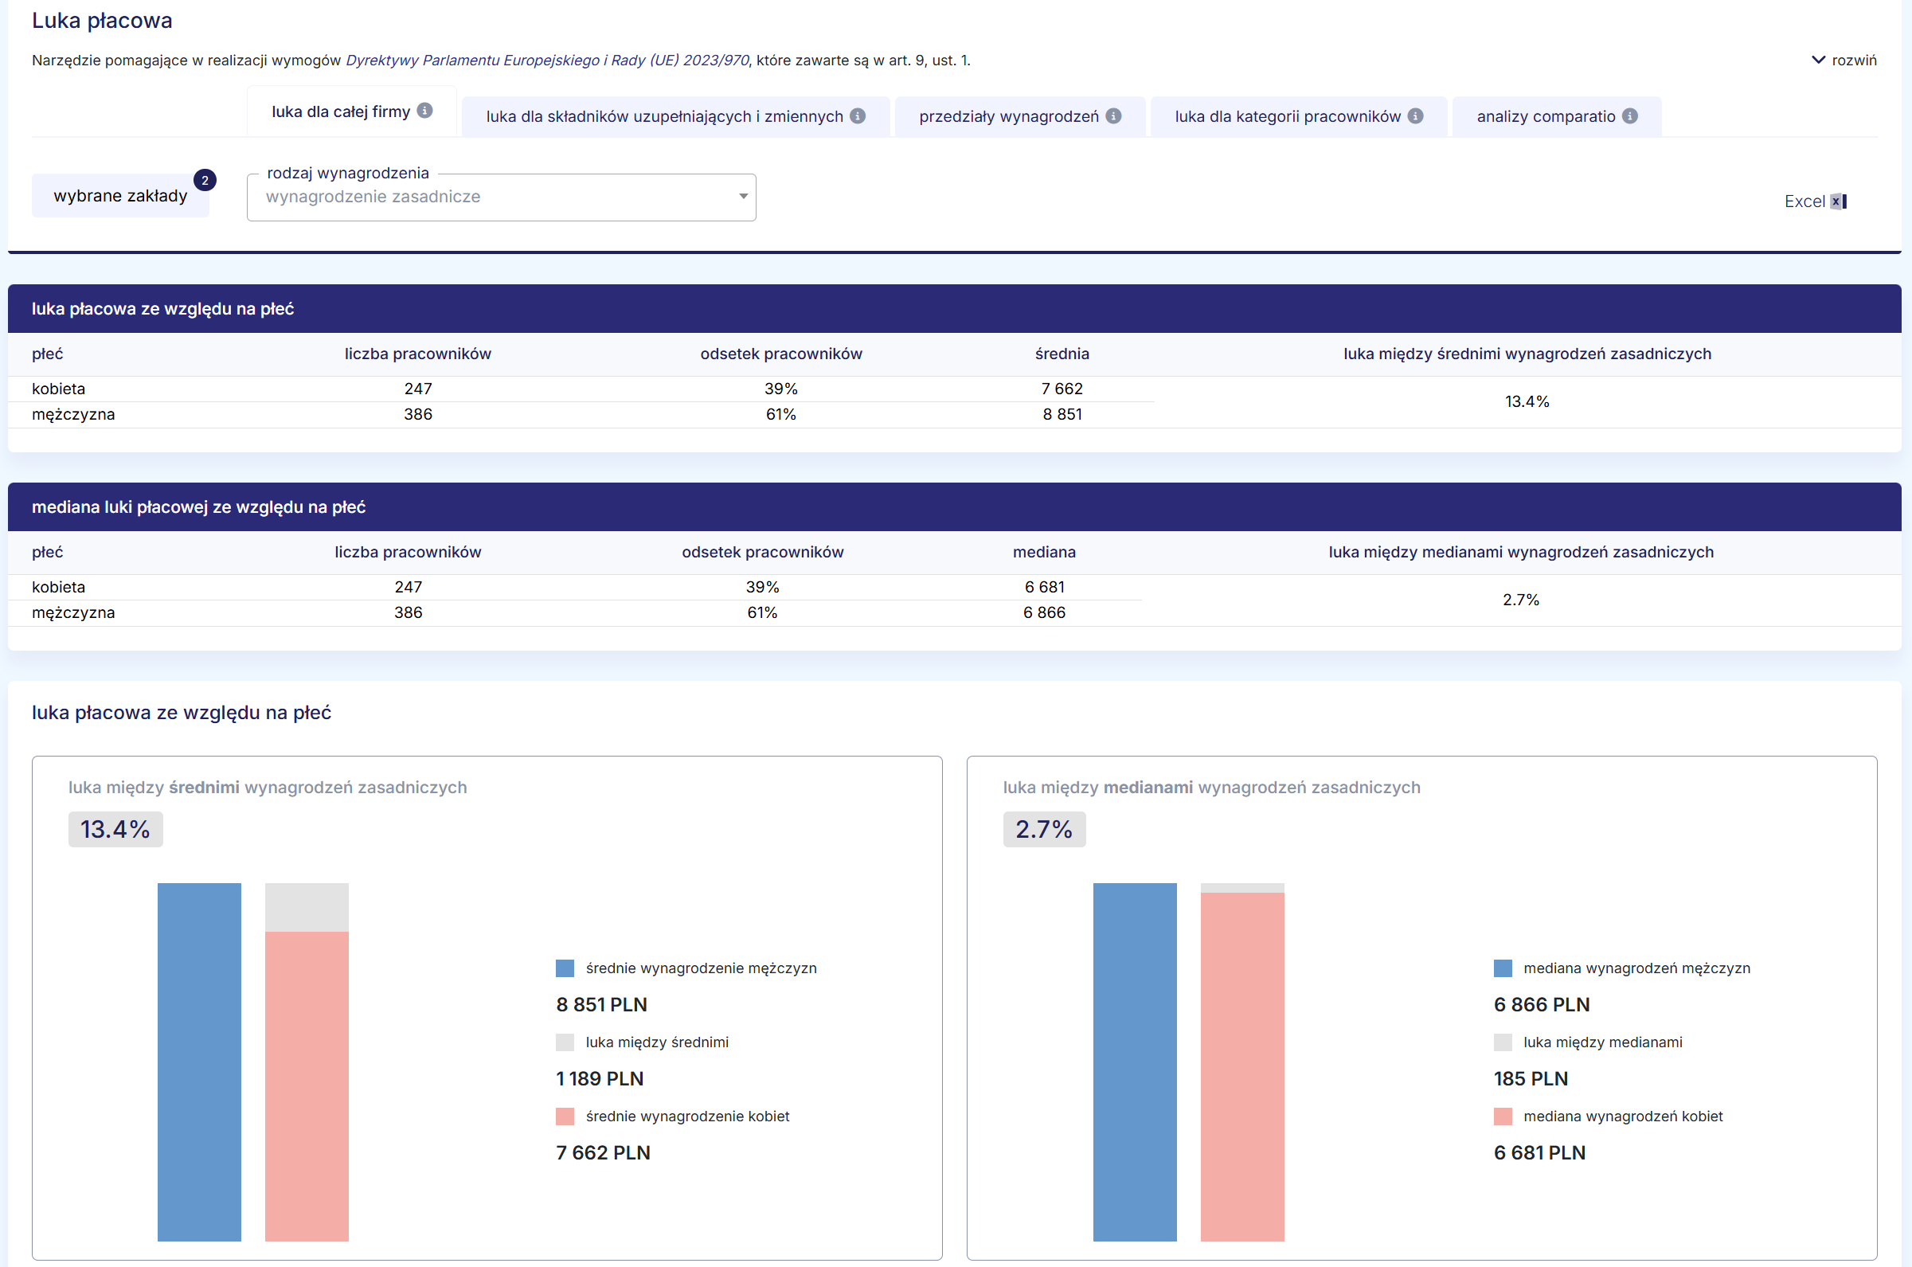This screenshot has height=1267, width=1912.
Task: Click info icon next to 'przedziały wynagrodzeń'
Action: 1113,115
